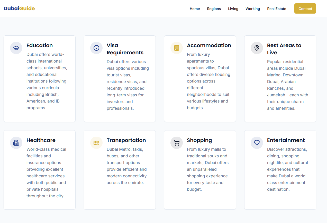The height and width of the screenshot is (223, 327).
Task: Navigate to Real Estate section
Action: click(277, 9)
